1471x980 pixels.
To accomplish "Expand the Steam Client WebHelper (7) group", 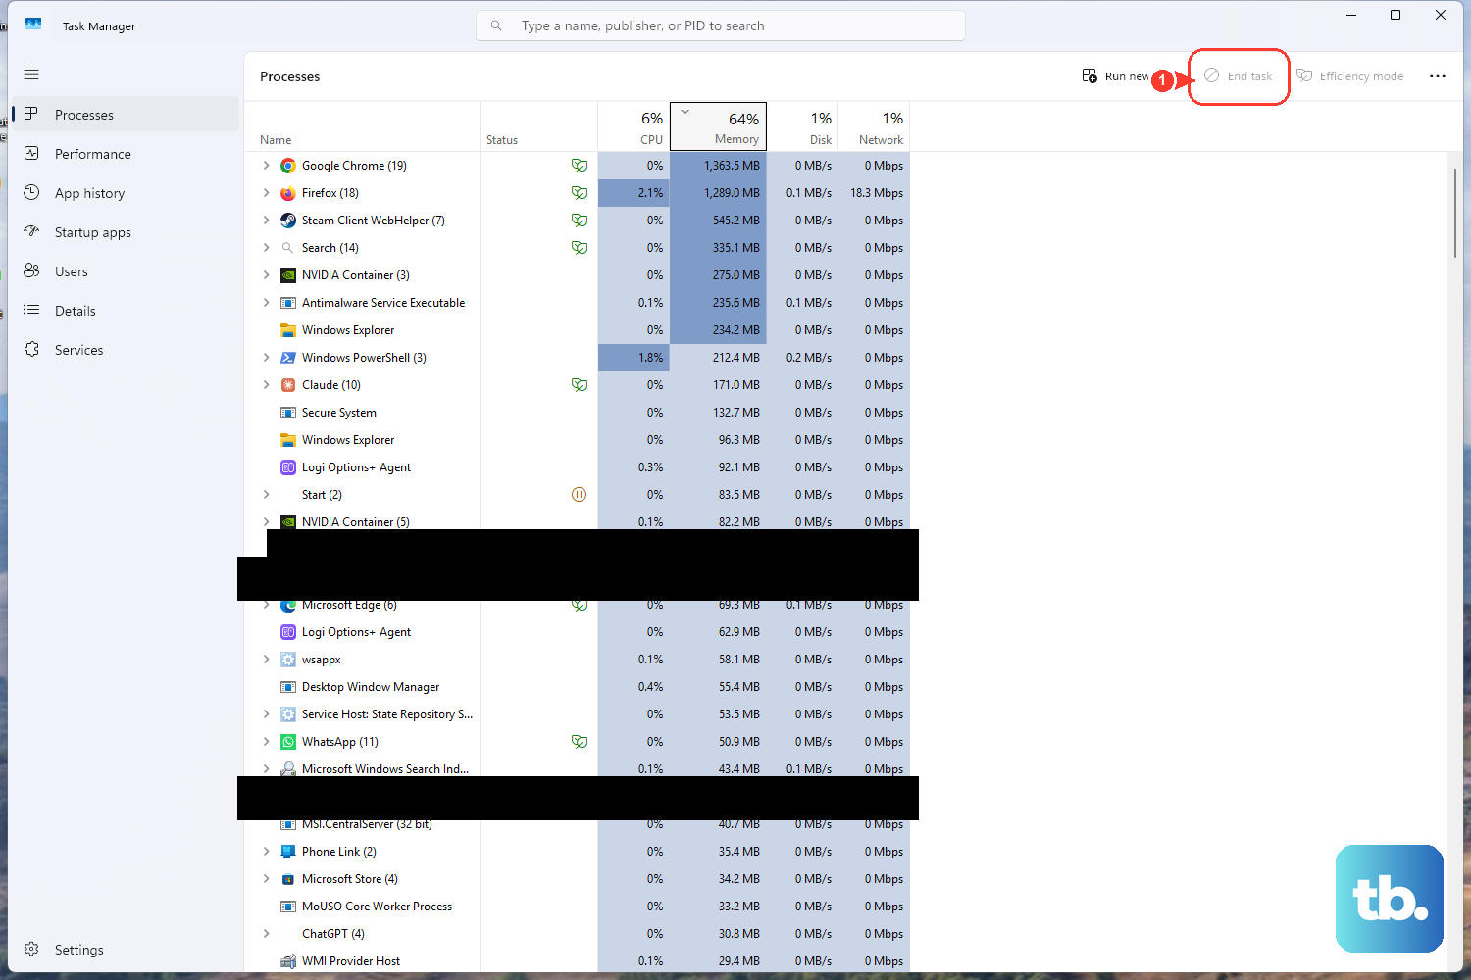I will tap(266, 220).
